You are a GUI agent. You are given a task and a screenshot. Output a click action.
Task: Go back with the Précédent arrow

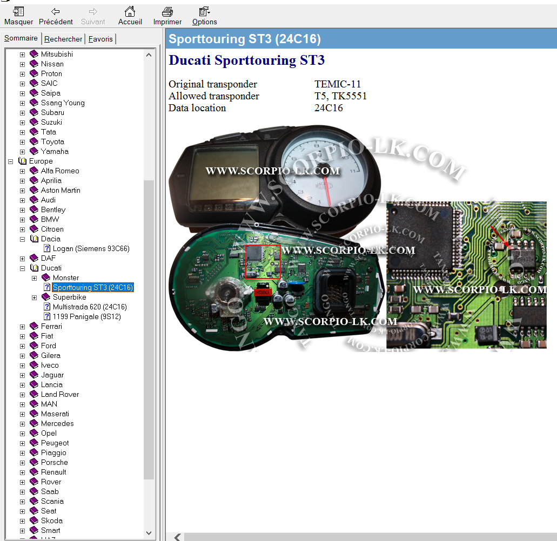(56, 12)
